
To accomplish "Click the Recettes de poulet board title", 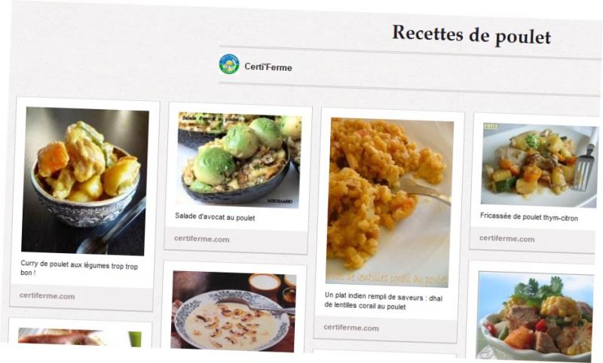I will (x=472, y=35).
